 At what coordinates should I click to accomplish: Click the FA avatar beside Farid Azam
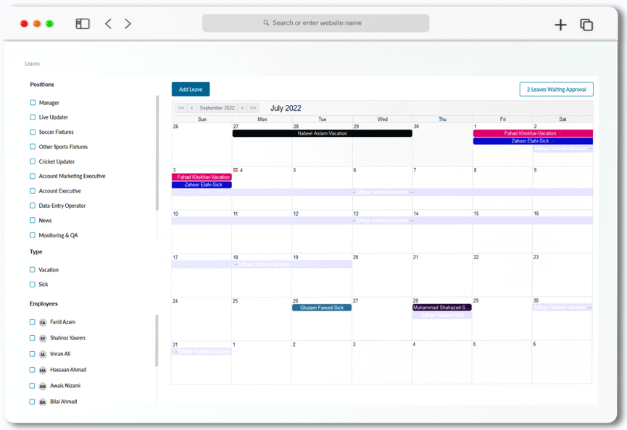point(41,322)
